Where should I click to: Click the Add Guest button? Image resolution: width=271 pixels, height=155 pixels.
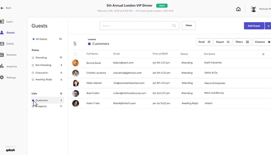[x=254, y=26]
